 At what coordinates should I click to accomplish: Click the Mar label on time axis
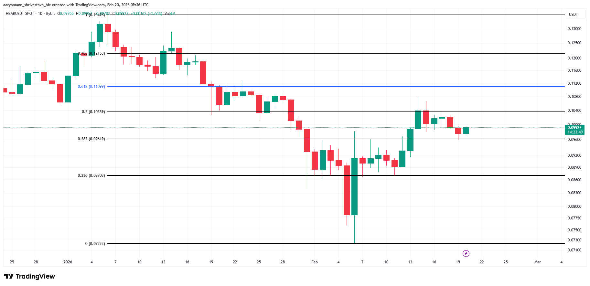[537, 262]
